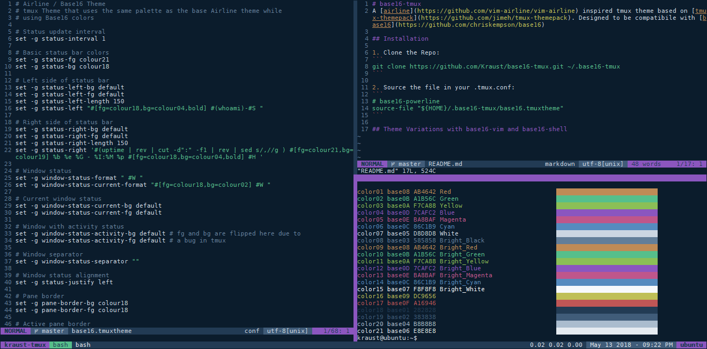This screenshot has height=349, width=707.
Task: Click the 'set -g window-status-current-format' line
Action: 143,185
